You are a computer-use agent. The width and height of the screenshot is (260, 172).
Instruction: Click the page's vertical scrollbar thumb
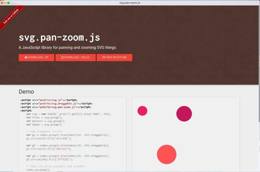[x=259, y=64]
